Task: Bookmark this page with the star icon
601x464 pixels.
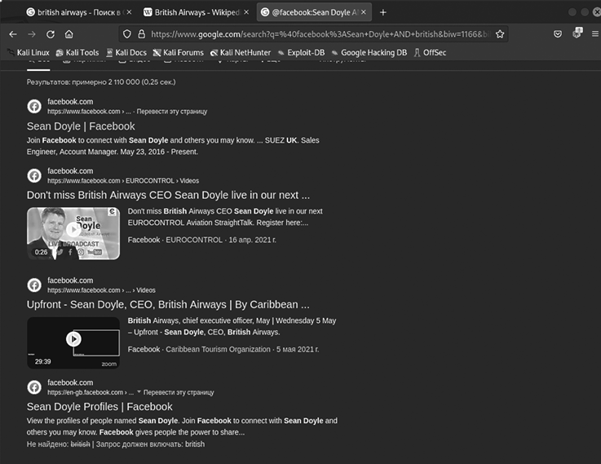Action: [x=500, y=34]
